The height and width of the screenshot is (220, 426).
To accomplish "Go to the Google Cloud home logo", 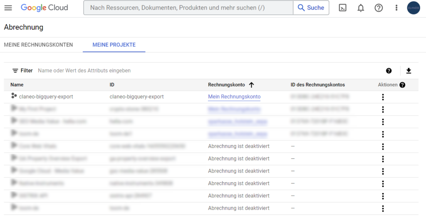I will (44, 7).
